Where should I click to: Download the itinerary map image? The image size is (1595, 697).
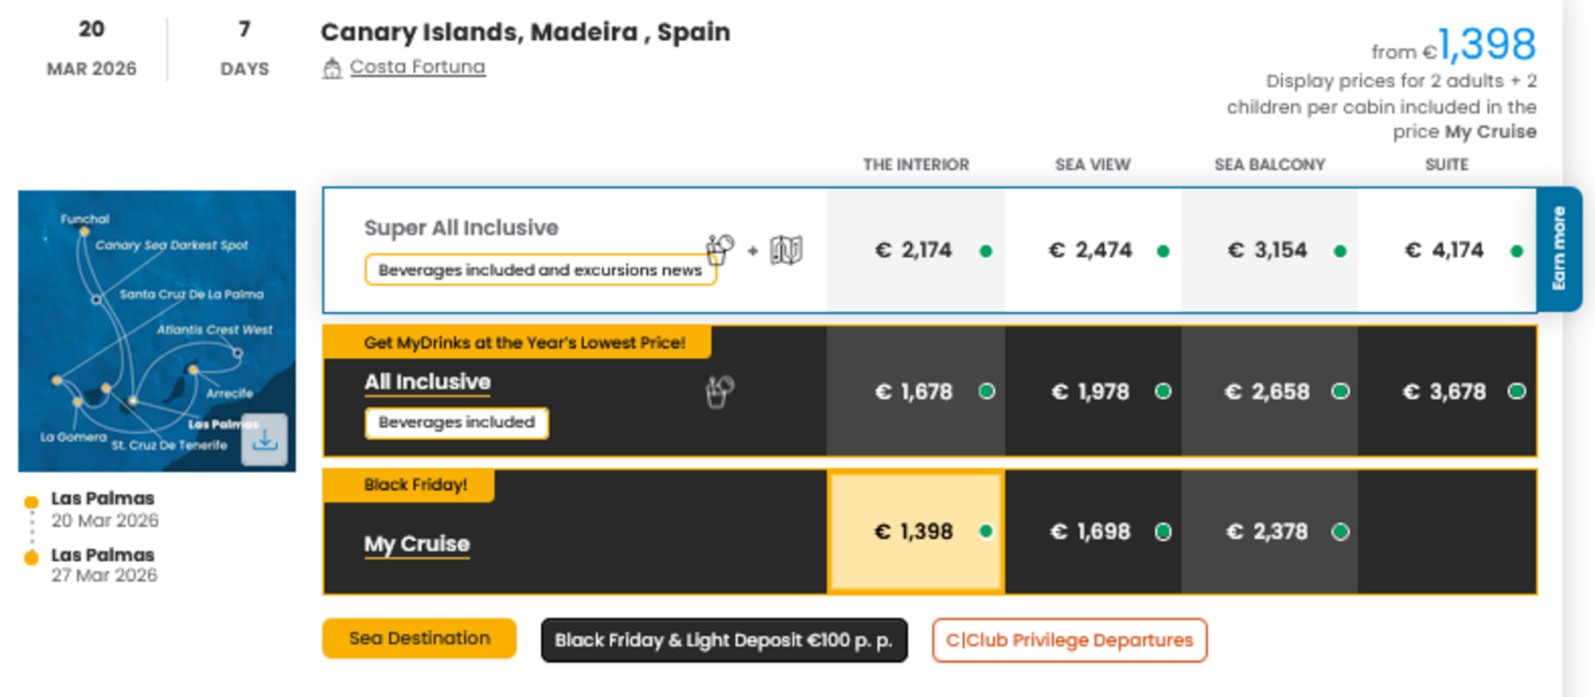[265, 440]
